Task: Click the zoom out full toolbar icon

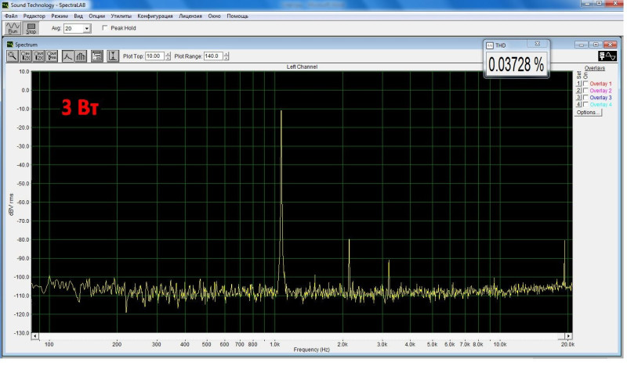Action: (x=52, y=56)
